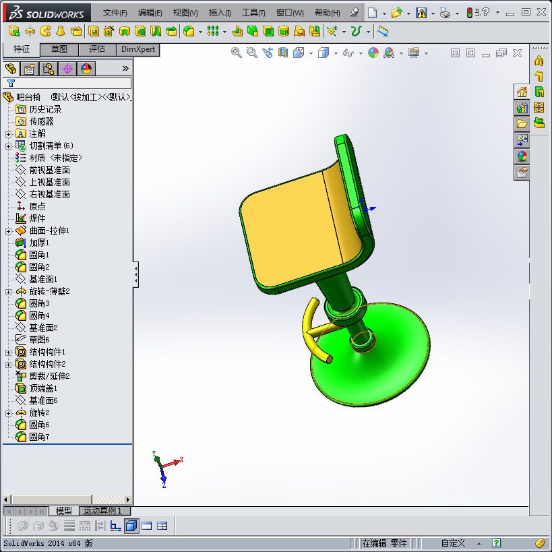The image size is (552, 552).
Task: Select the Revolved Boss/Base tool
Action: pos(30,31)
